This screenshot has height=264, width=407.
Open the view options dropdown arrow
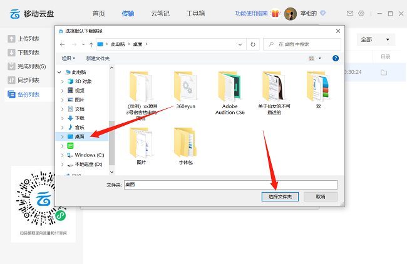321,58
